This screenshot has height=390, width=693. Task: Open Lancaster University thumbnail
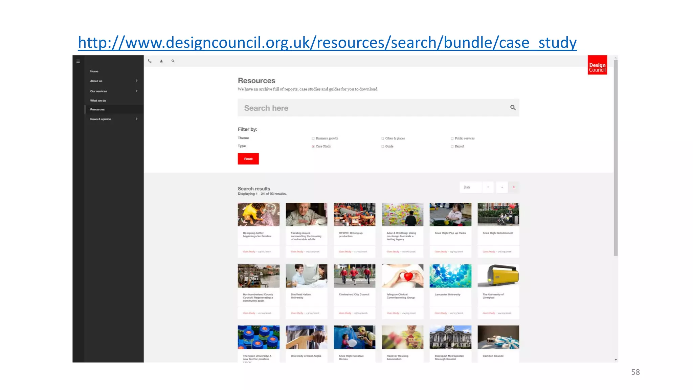(x=450, y=276)
